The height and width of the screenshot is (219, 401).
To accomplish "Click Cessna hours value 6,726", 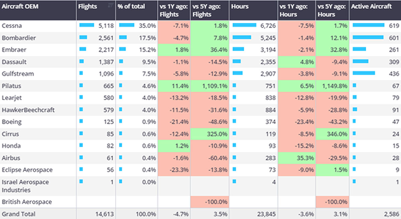I will (268, 26).
